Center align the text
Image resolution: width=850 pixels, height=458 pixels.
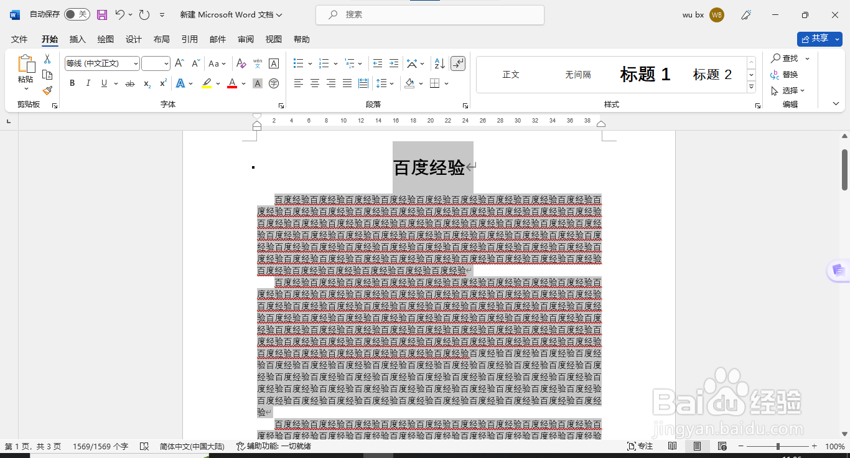(x=315, y=83)
